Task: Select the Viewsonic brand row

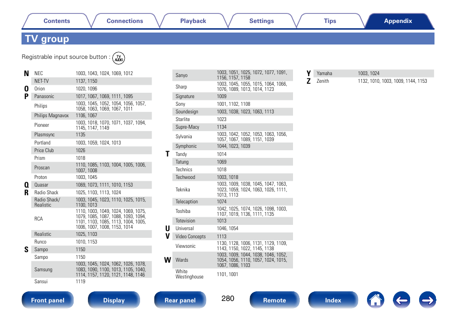Action: point(233,246)
